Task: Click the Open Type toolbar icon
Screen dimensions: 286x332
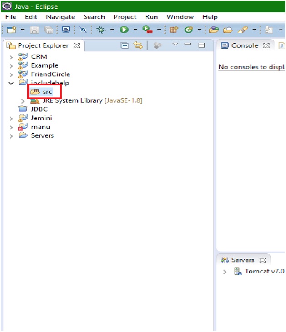Action: (214, 30)
